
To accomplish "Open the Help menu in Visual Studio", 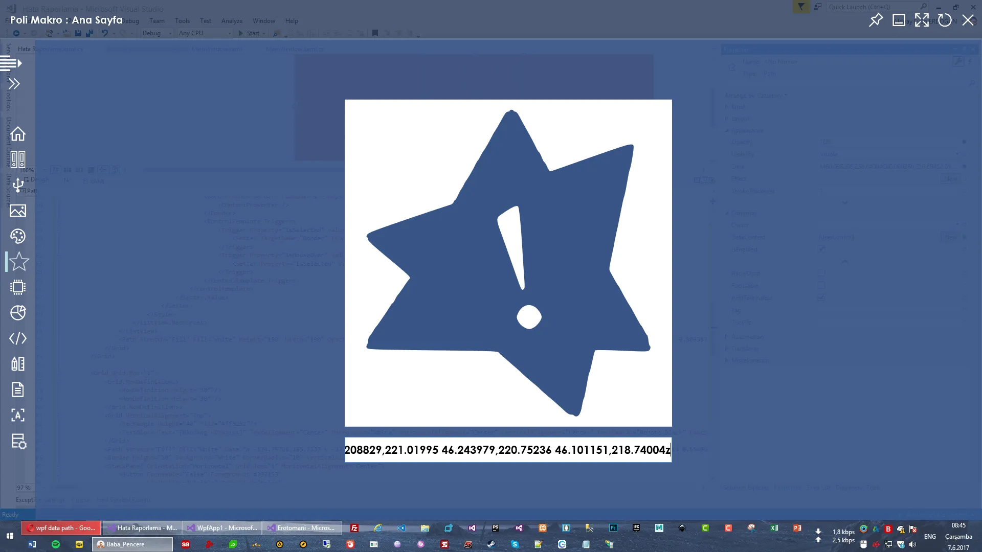I will coord(292,21).
